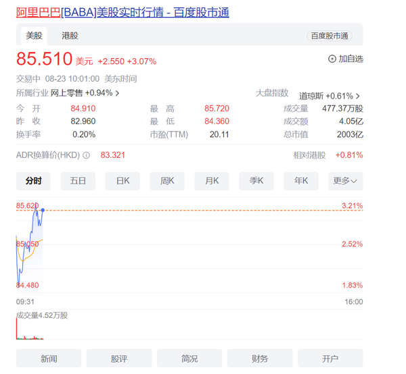The height and width of the screenshot is (374, 406).
Task: Click the tall red opening volume bar
Action: pyautogui.click(x=17, y=329)
